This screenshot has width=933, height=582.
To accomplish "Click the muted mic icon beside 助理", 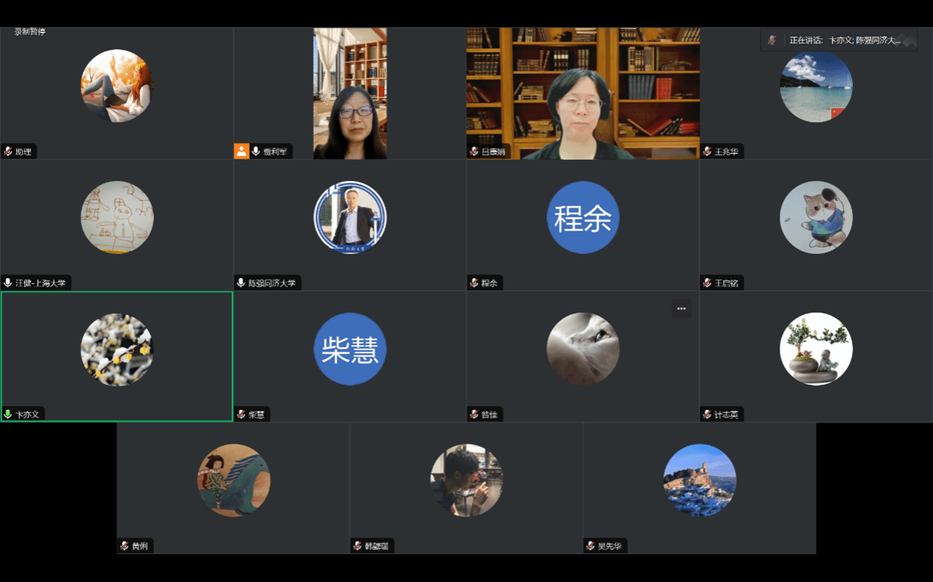I will 8,151.
